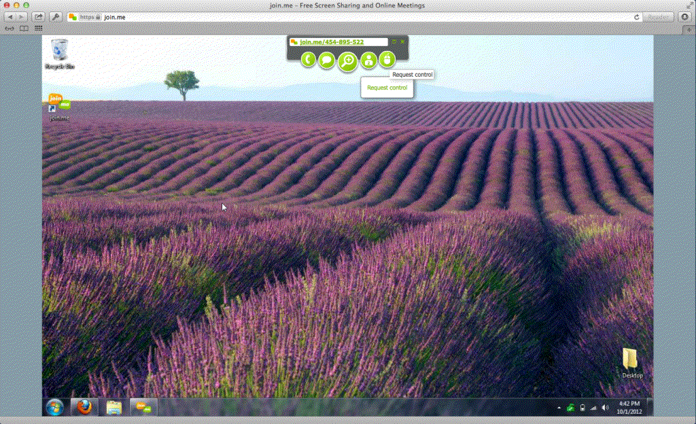The width and height of the screenshot is (696, 424).
Task: Click the mouse control icon
Action: (x=387, y=60)
